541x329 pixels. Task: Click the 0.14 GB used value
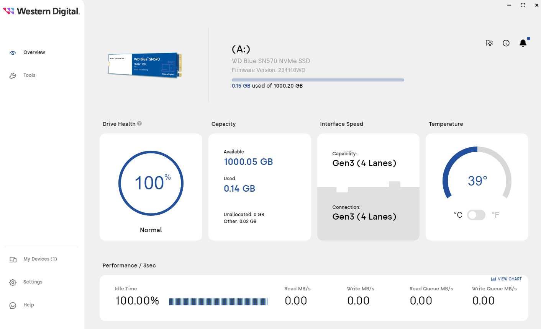(239, 189)
